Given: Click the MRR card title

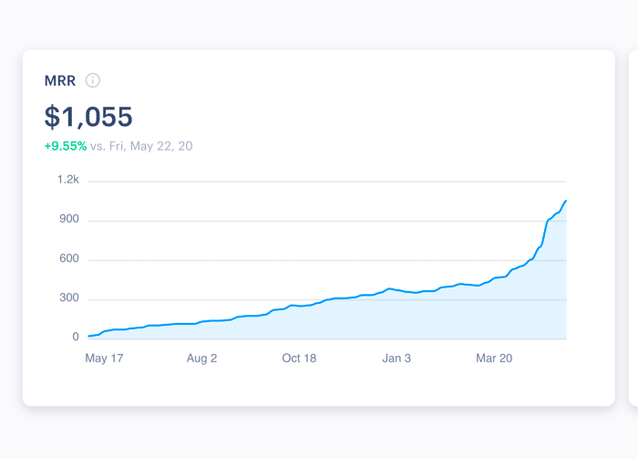Looking at the screenshot, I should (x=60, y=80).
